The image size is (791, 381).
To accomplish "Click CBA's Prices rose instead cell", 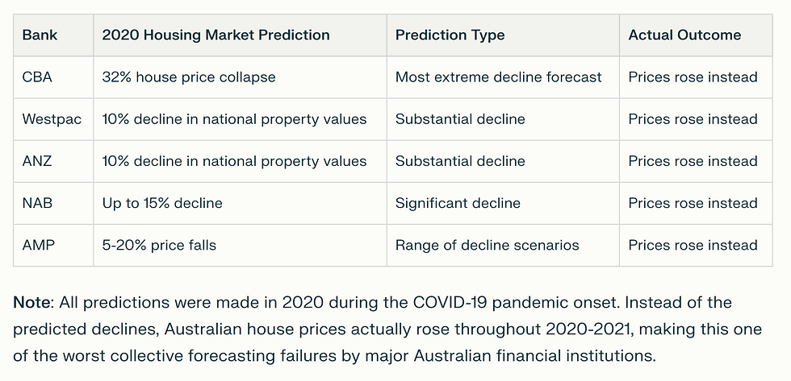I will click(x=693, y=77).
